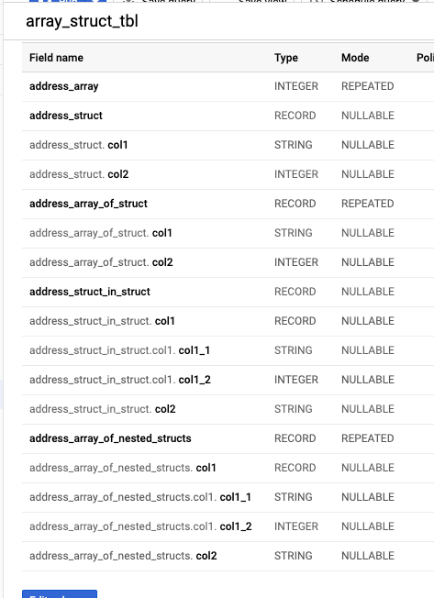Viewport: 434px width, 598px height.
Task: Click address_array_of_nested_structs.col1. col1_2 field
Action: [x=140, y=526]
